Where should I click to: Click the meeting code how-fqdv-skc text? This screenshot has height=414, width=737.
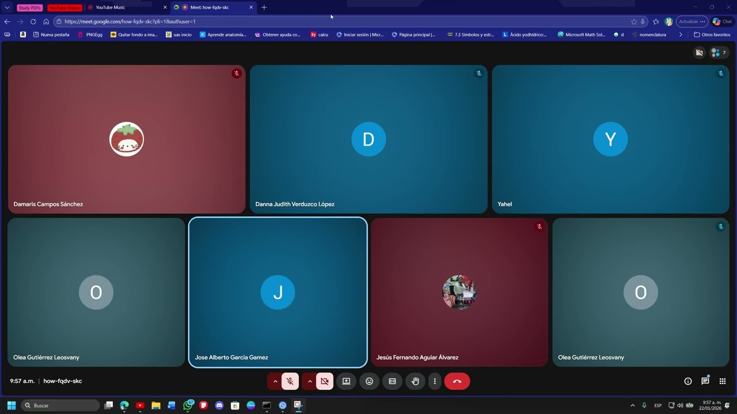tap(63, 381)
